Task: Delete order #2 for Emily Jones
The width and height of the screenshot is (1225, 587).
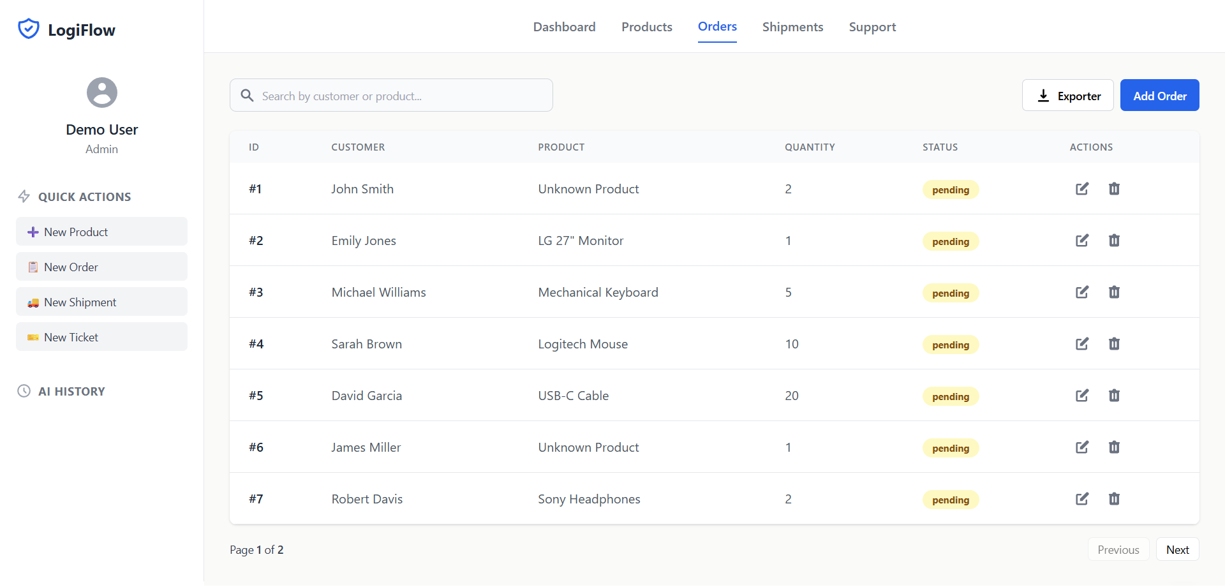Action: click(x=1114, y=241)
